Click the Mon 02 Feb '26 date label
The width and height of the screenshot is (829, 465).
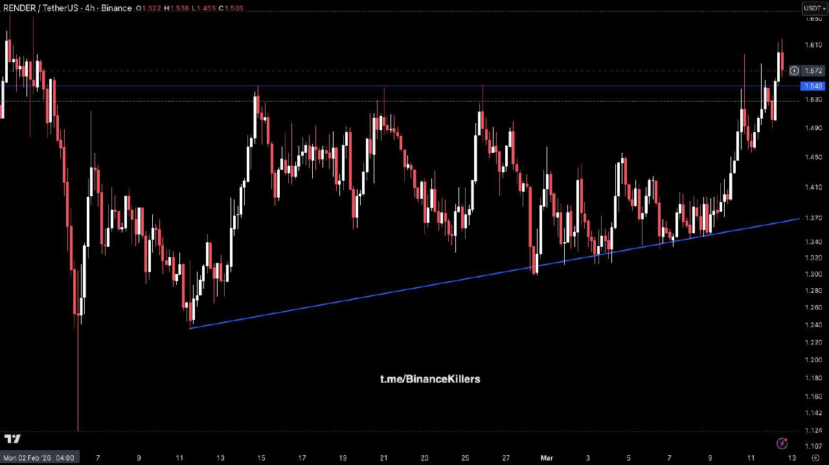pyautogui.click(x=39, y=458)
